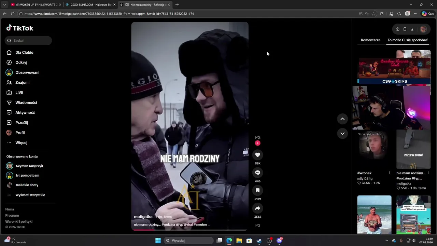Share video with arrow icon
This screenshot has height=246, width=437.
point(258,208)
